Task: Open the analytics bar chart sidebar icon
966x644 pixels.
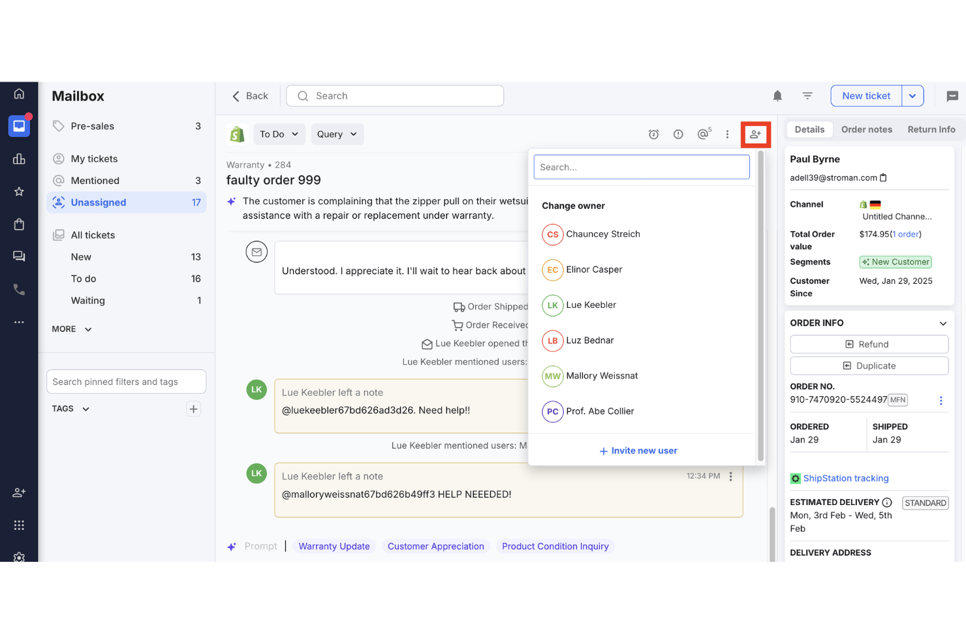Action: [19, 159]
